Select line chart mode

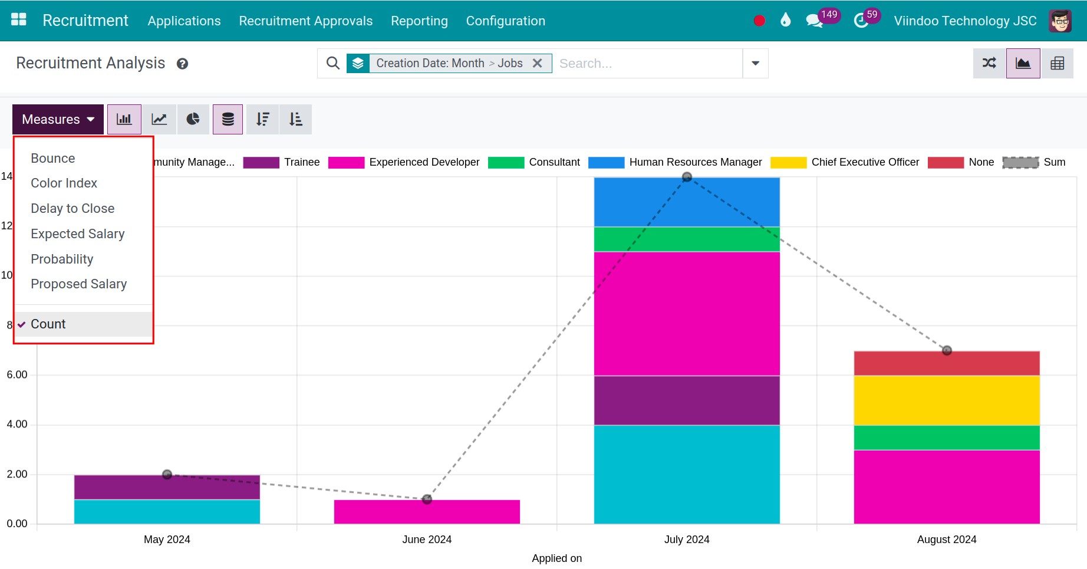[x=159, y=119]
